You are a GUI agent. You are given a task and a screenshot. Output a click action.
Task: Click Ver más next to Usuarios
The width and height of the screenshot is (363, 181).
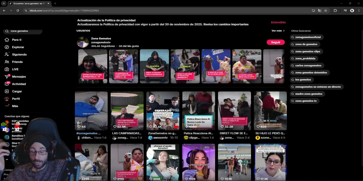(x=278, y=31)
